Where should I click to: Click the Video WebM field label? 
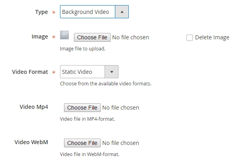(x=31, y=142)
